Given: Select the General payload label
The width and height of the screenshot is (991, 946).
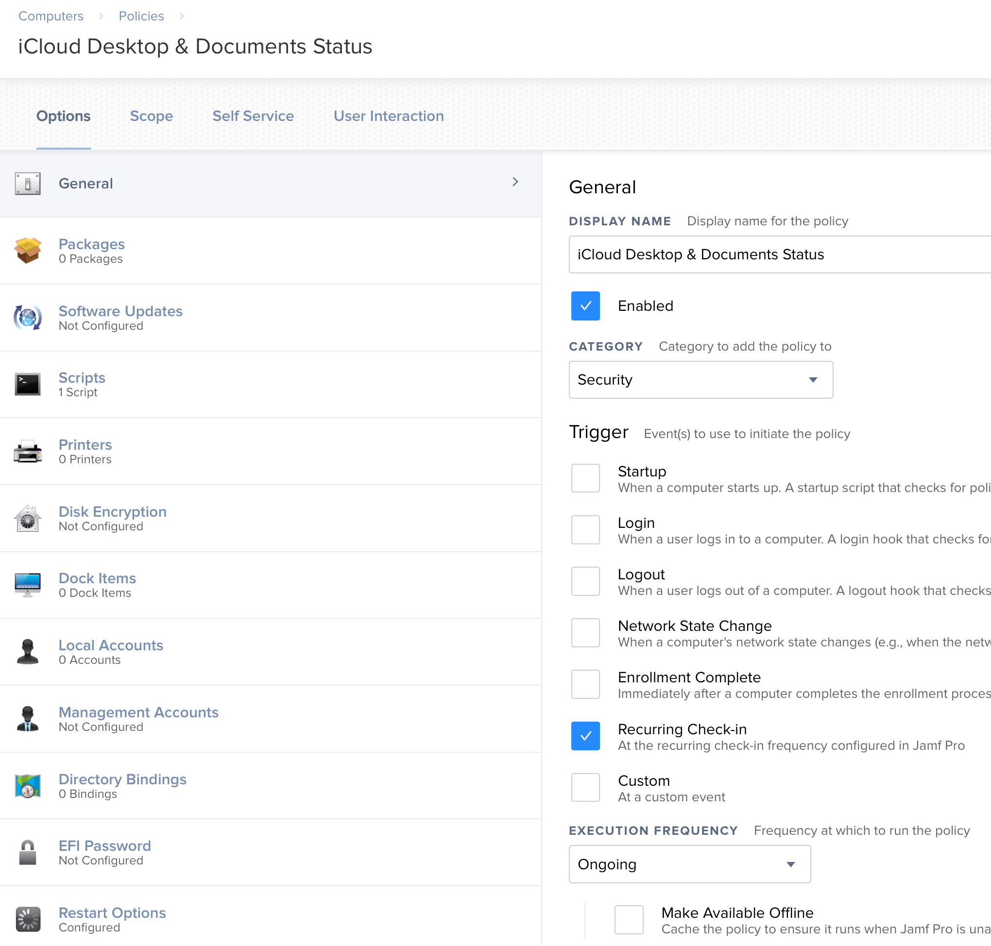Looking at the screenshot, I should (x=85, y=184).
